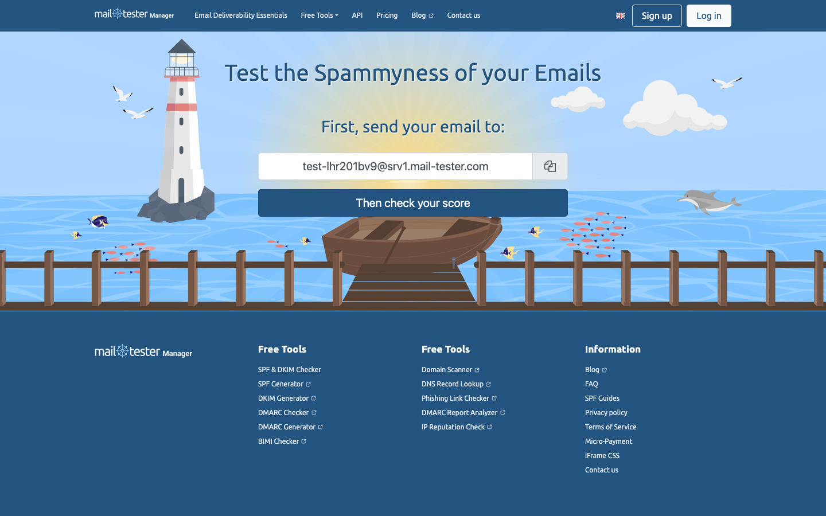Open DNS Record Lookup link

[456, 384]
